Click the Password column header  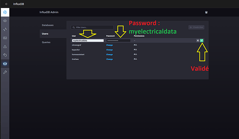110,36
